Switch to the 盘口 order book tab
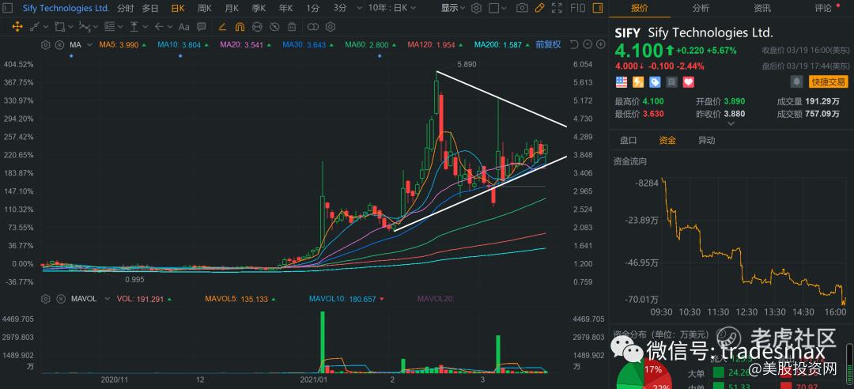 tap(629, 141)
